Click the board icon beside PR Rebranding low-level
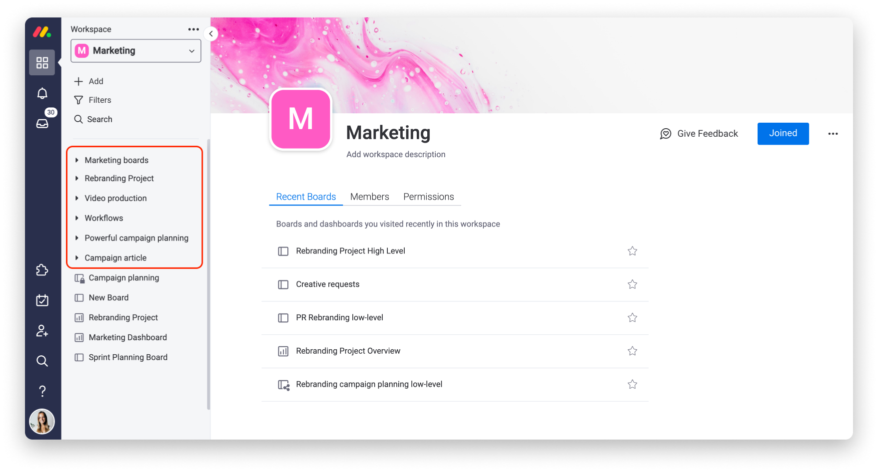Image resolution: width=878 pixels, height=472 pixels. (283, 318)
